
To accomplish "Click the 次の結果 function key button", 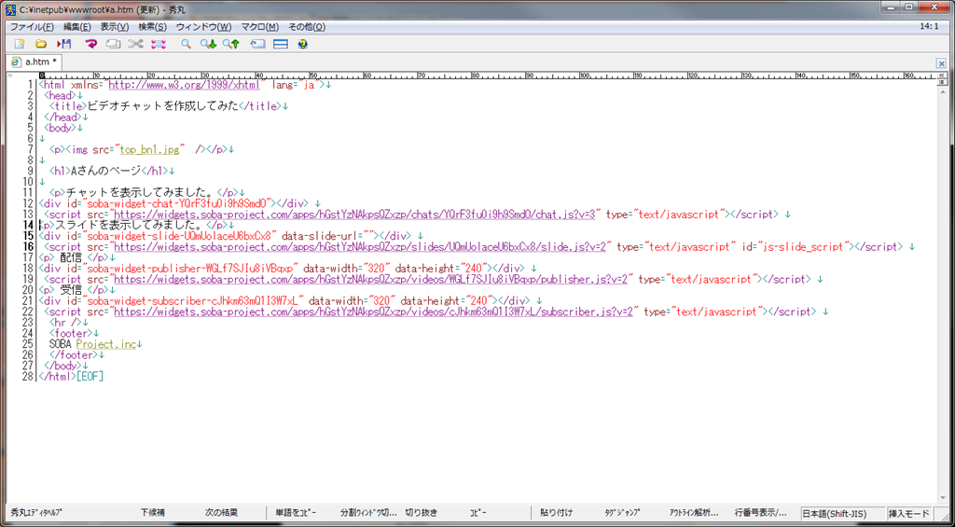I will point(221,513).
